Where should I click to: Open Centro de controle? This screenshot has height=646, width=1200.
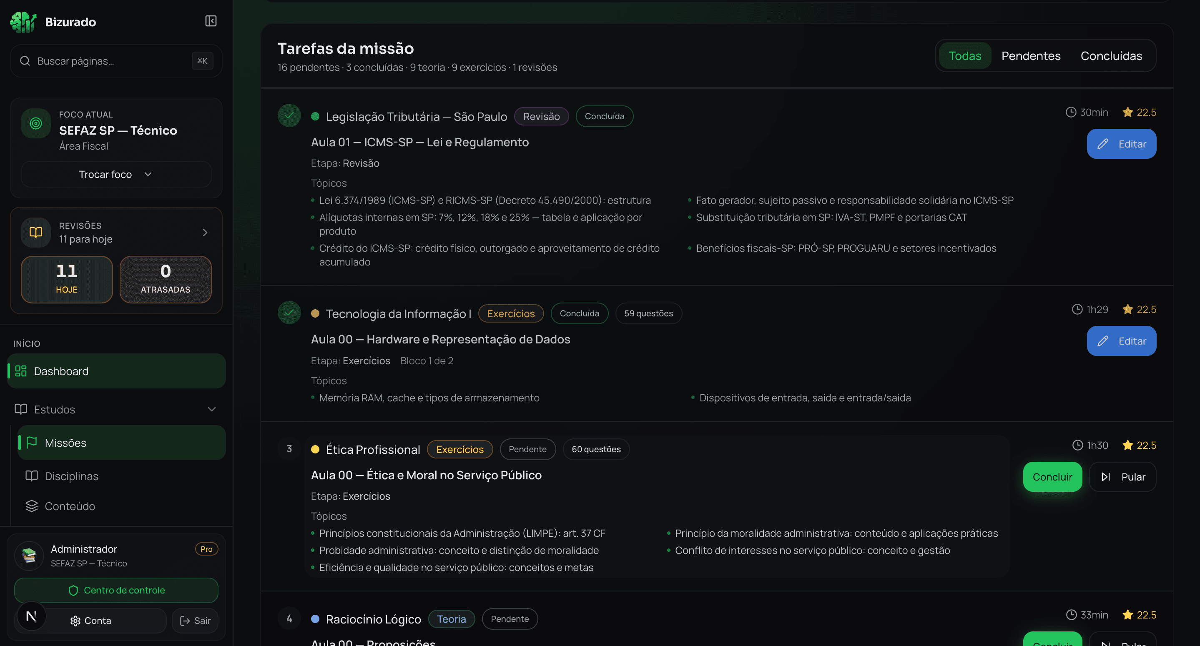pyautogui.click(x=116, y=591)
